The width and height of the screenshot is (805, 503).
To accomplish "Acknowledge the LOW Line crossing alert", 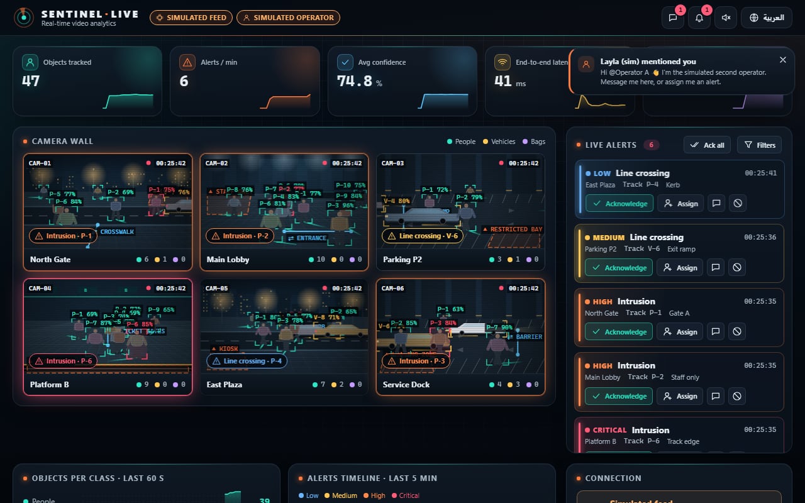I will click(619, 204).
